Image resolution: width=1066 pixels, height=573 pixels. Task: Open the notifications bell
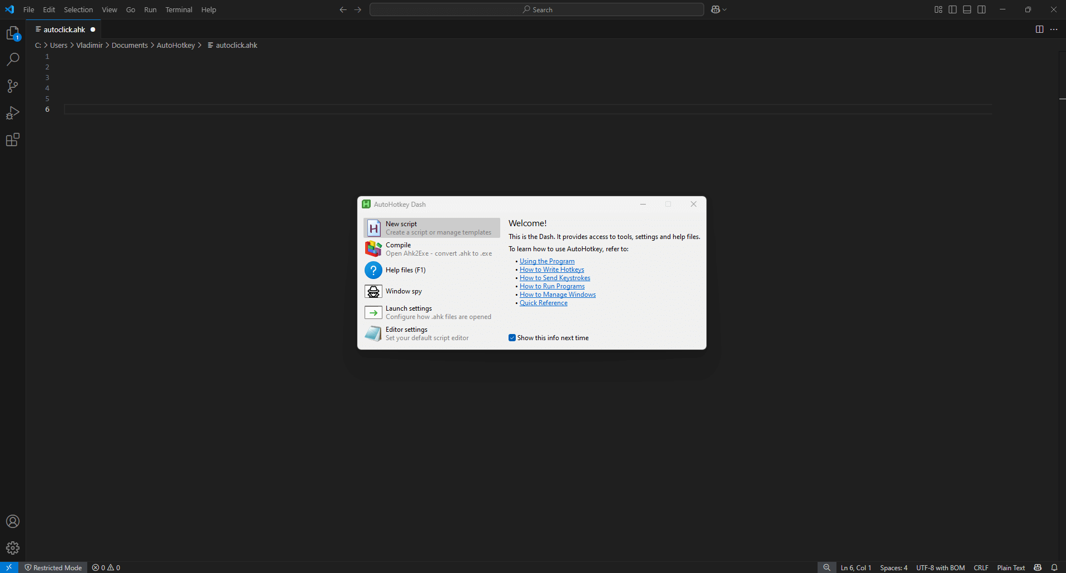coord(1054,567)
